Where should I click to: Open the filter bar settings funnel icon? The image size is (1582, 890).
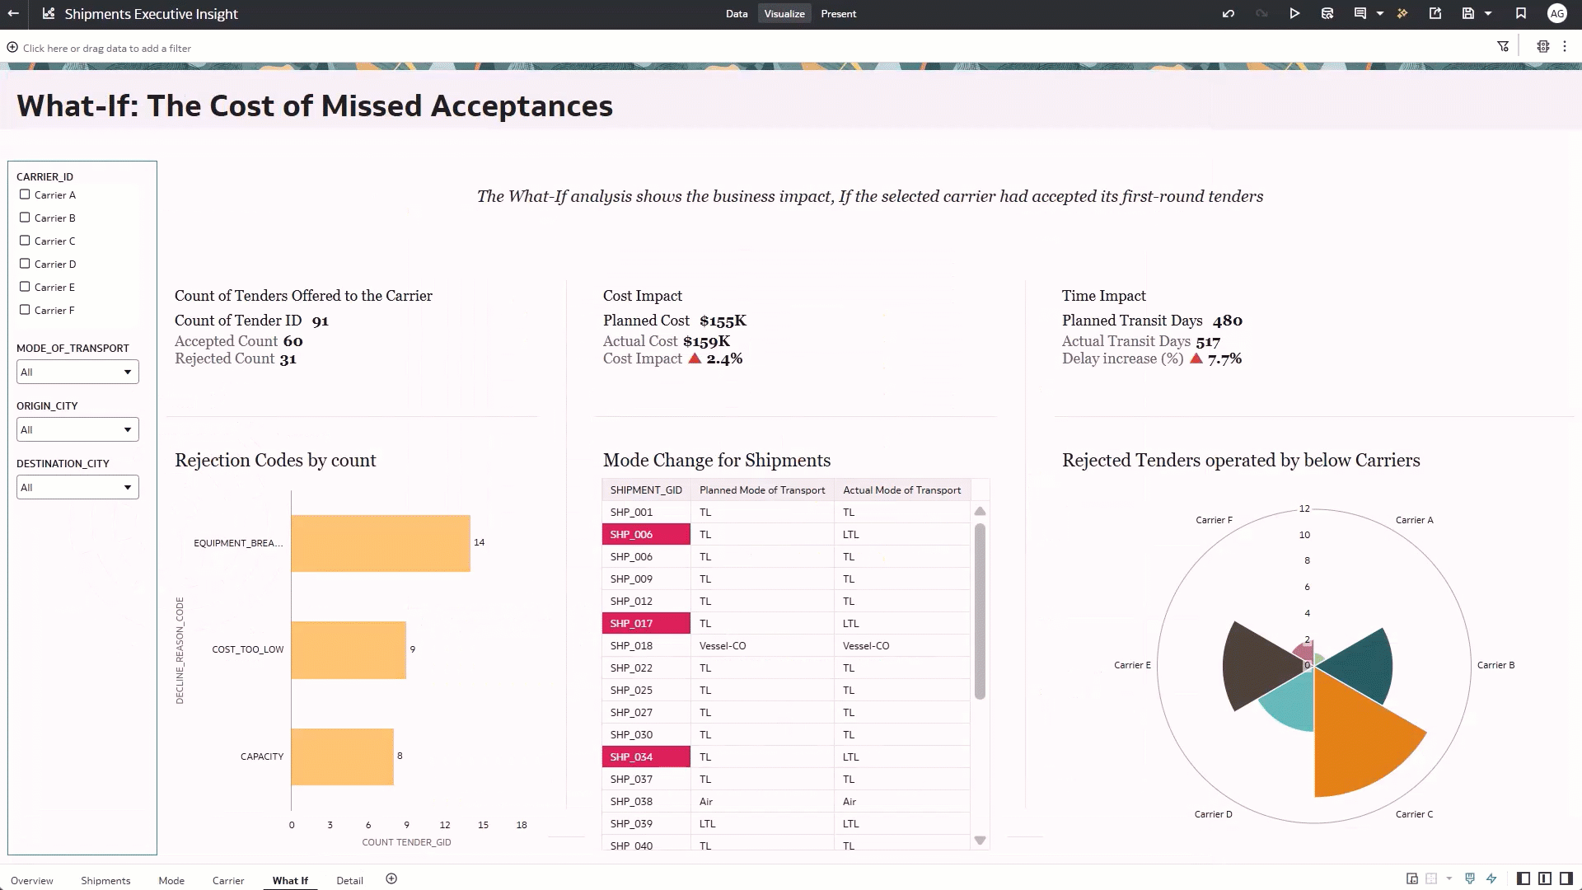tap(1503, 47)
